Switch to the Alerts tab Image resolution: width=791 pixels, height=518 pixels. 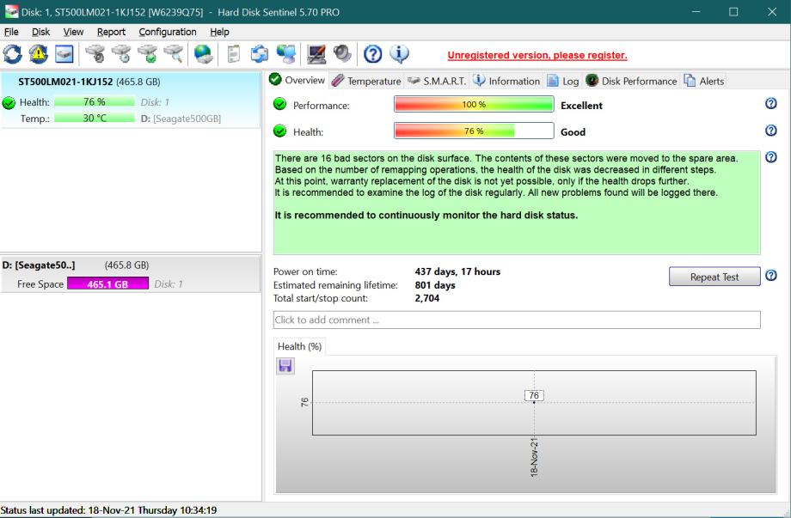703,81
